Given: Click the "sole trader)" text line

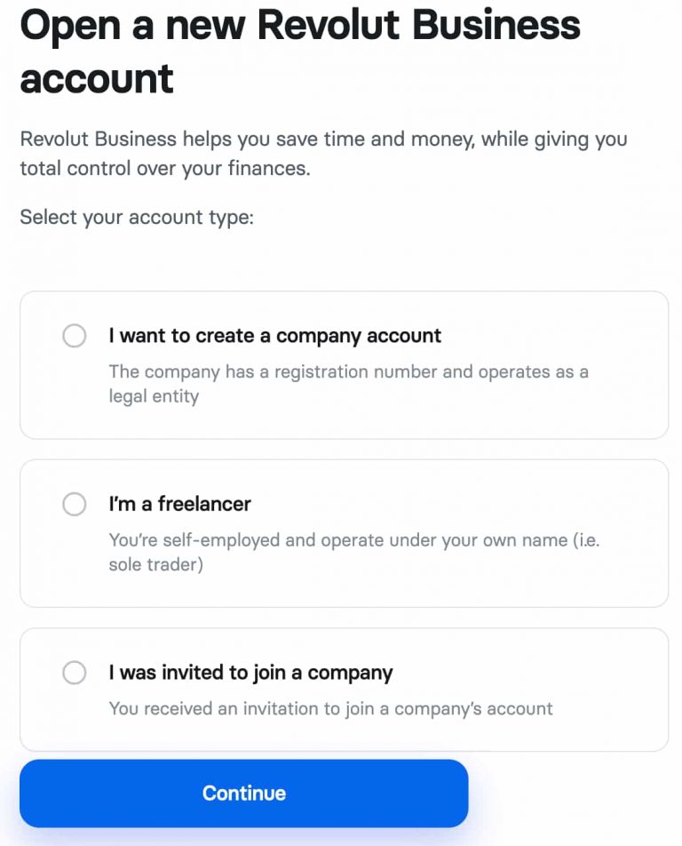Looking at the screenshot, I should (155, 564).
